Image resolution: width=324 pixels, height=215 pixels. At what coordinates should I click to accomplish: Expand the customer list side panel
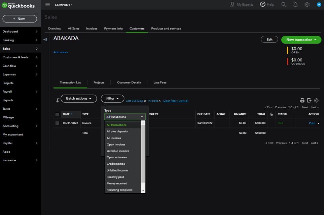pos(45,40)
